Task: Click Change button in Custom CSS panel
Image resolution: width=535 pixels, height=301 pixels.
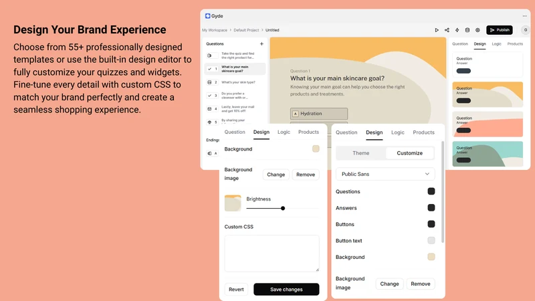Action: [276, 175]
